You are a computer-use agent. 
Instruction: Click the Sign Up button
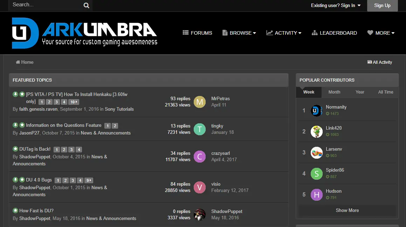click(x=382, y=5)
